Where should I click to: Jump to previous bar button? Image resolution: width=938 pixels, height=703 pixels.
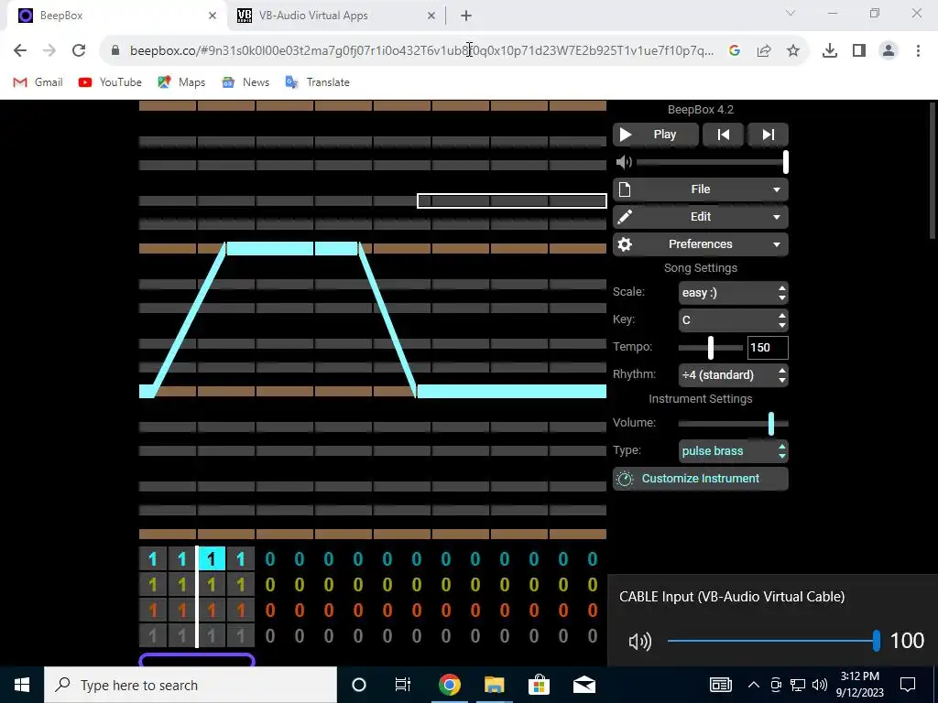point(723,135)
